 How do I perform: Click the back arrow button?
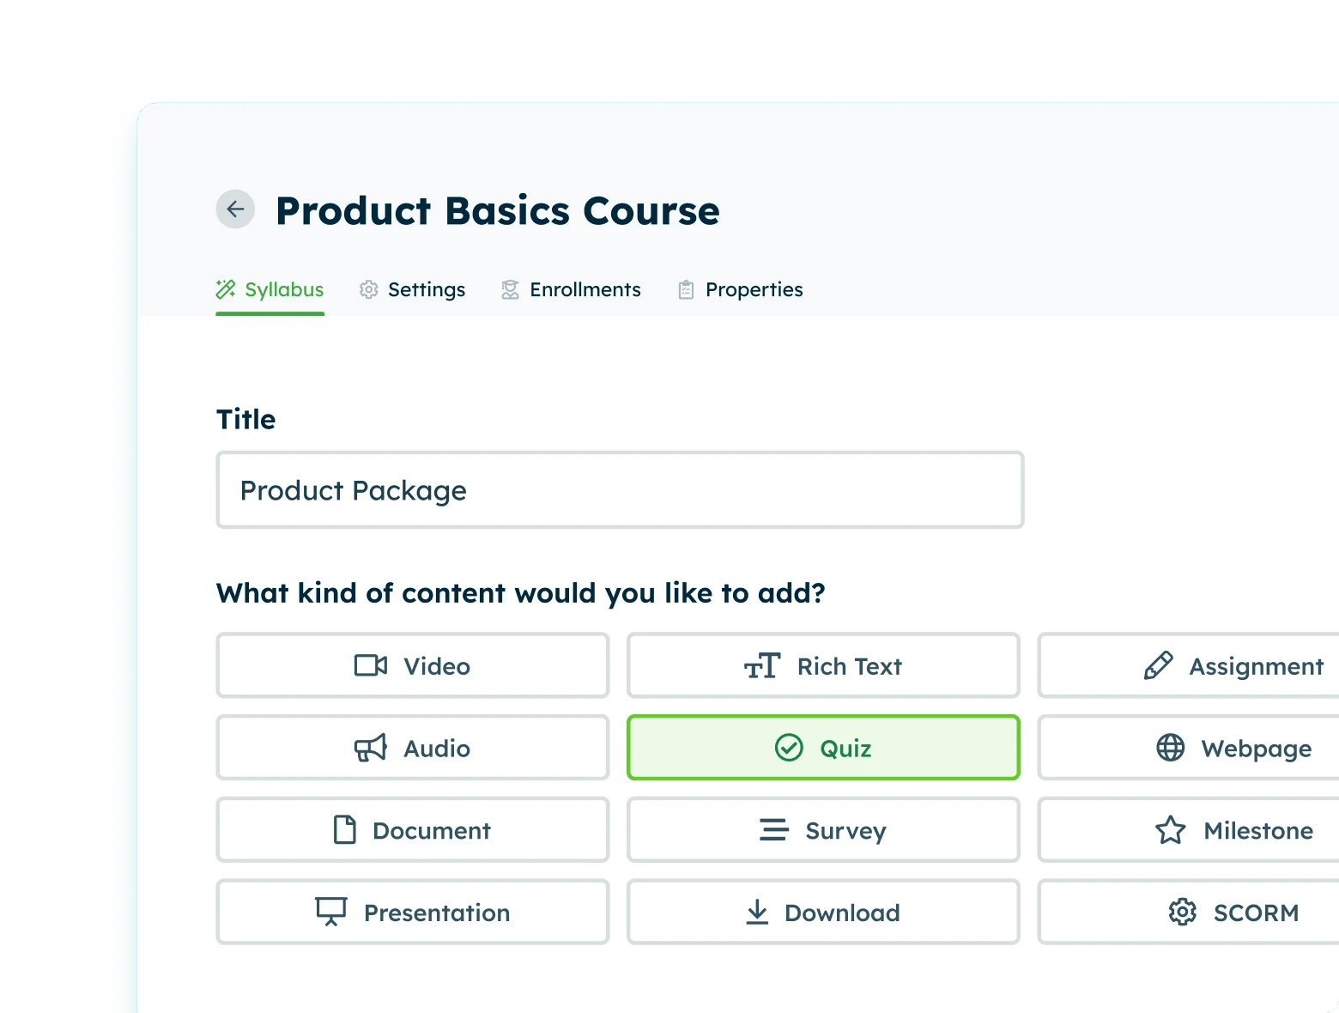(x=235, y=209)
